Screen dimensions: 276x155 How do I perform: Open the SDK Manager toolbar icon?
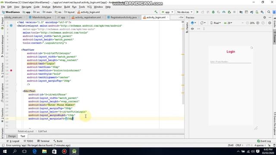(x=262, y=12)
